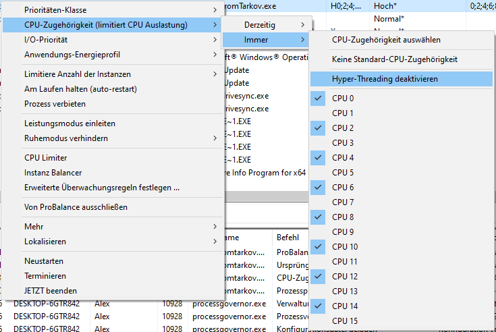496x332 pixels.
Task: Expand Limitiere Anzahl der Instanzen submenu
Action: pyautogui.click(x=113, y=74)
